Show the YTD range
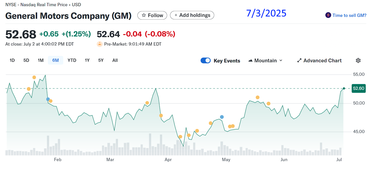This screenshot has height=170, width=371. pyautogui.click(x=72, y=60)
